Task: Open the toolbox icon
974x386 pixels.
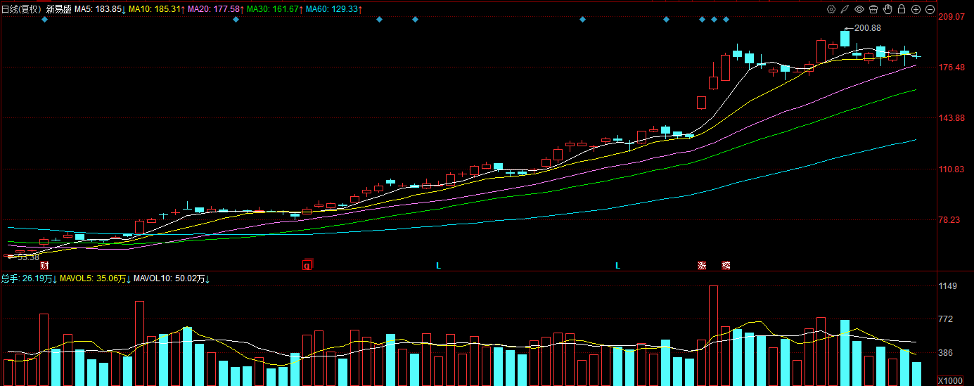Action: tap(873, 9)
